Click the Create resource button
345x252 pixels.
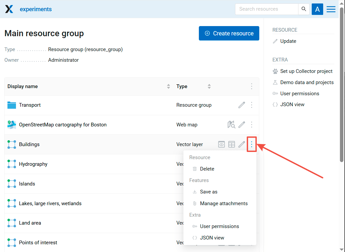(229, 33)
